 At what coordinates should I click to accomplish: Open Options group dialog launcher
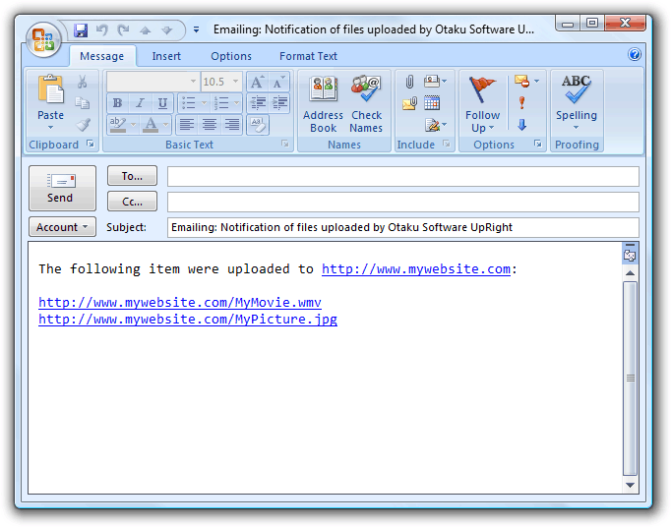(538, 144)
